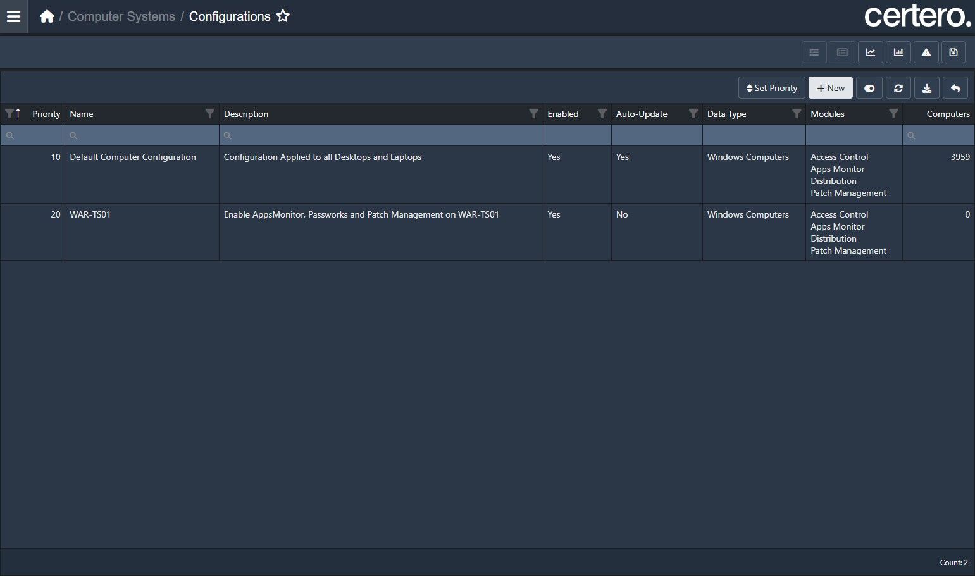Click the Enabled filter row cell
Image resolution: width=975 pixels, height=576 pixels.
(x=577, y=135)
